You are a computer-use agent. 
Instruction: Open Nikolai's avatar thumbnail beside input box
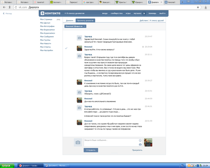click(148, 142)
